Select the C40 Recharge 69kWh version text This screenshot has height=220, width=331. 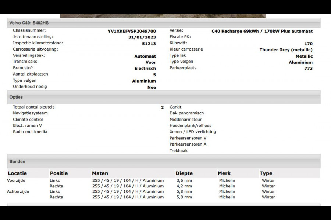pos(262,32)
